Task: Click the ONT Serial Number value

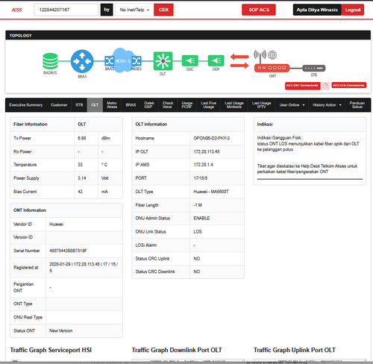Action: (x=68, y=251)
